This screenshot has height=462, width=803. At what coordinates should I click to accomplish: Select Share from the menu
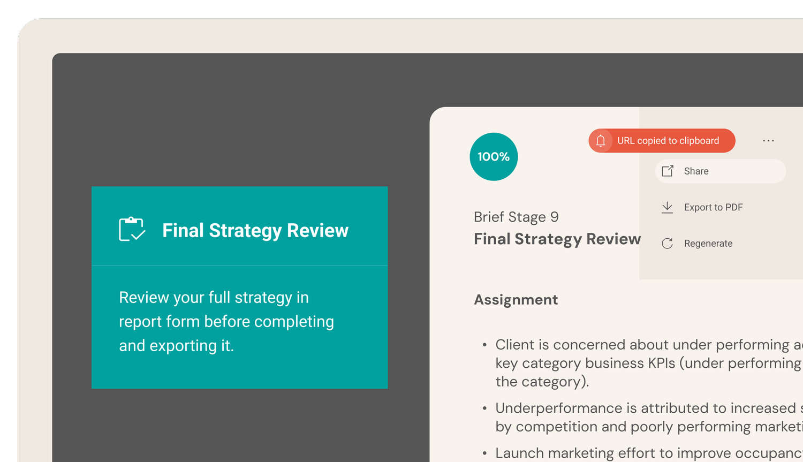(721, 171)
